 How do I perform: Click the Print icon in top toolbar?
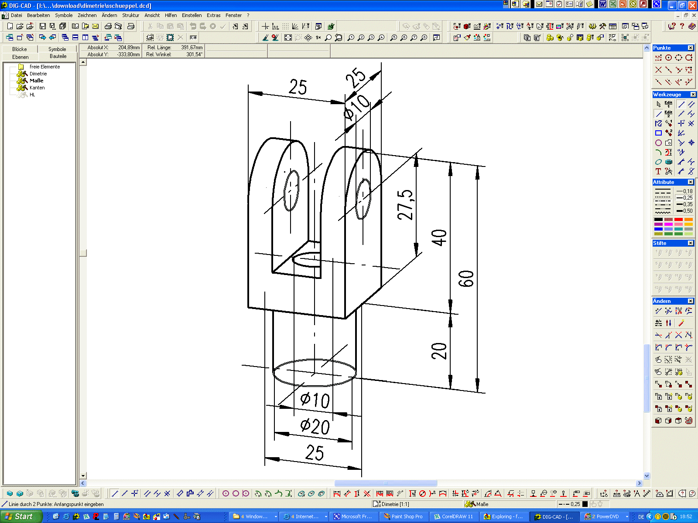(108, 26)
